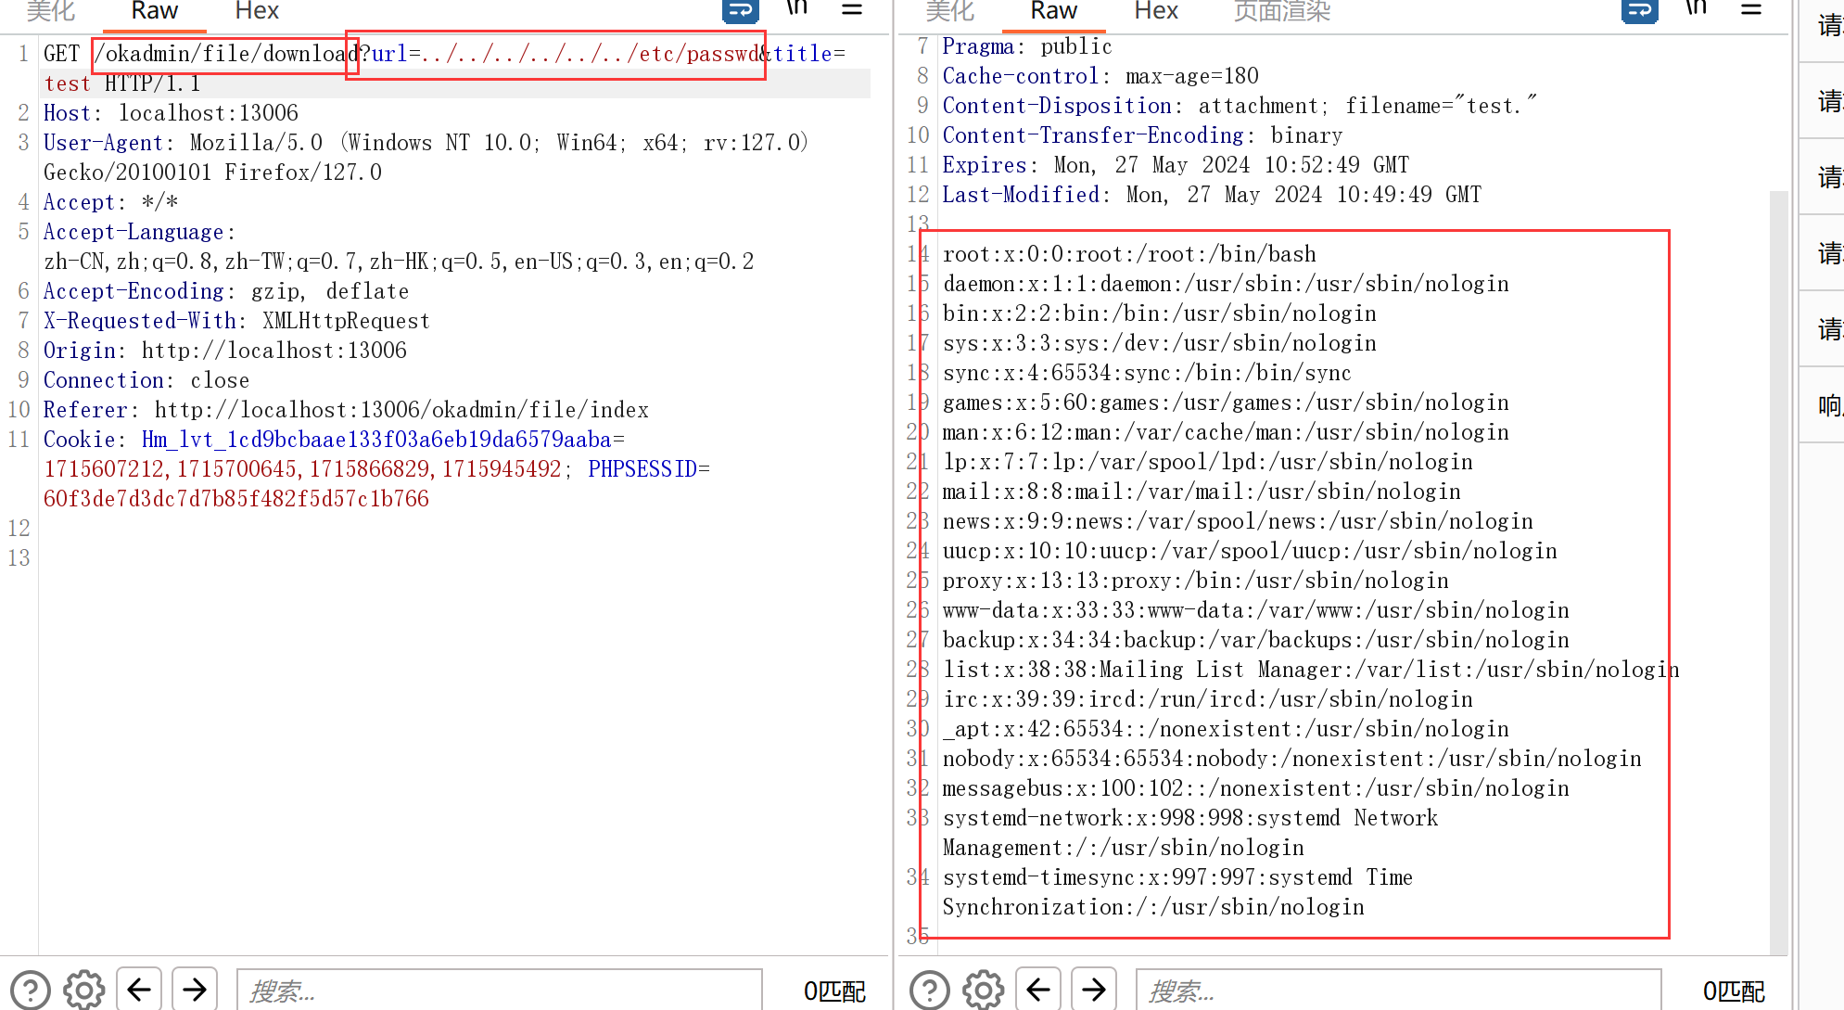The image size is (1844, 1010).
Task: Open help icon below request editor
Action: (31, 990)
